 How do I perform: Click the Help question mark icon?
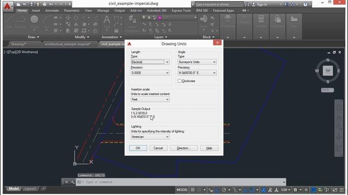[306, 4]
